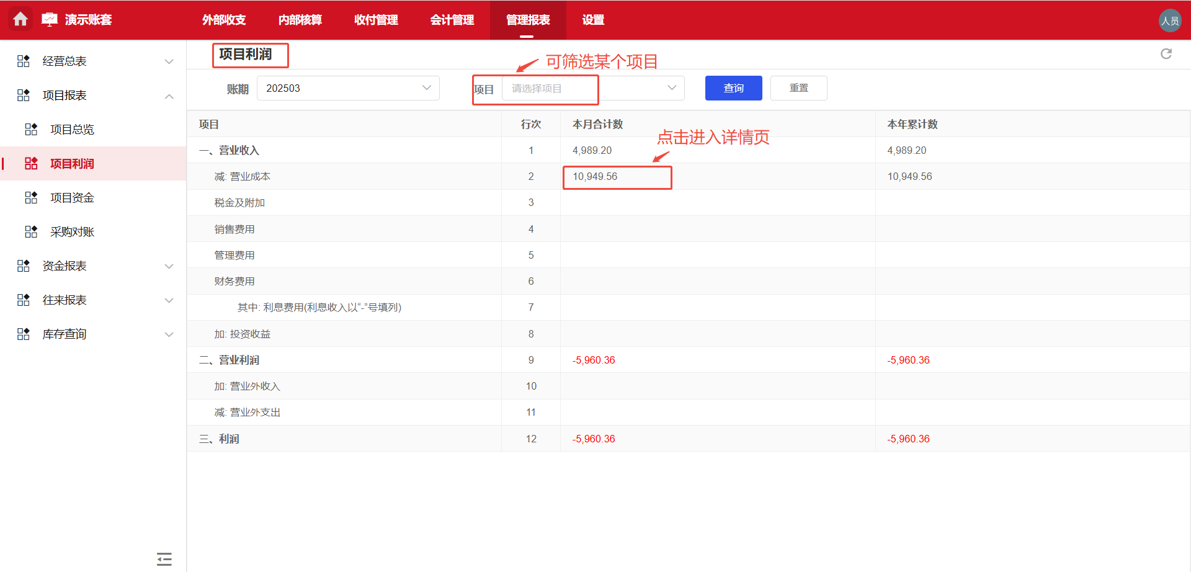Collapse the 项目报表 sidebar section

click(x=169, y=96)
